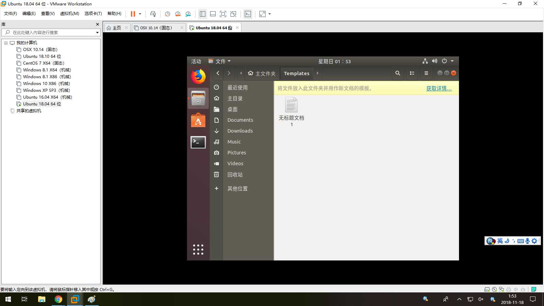Pause the virtual machine with the orange pause button
This screenshot has width=544, height=306.
tap(133, 14)
